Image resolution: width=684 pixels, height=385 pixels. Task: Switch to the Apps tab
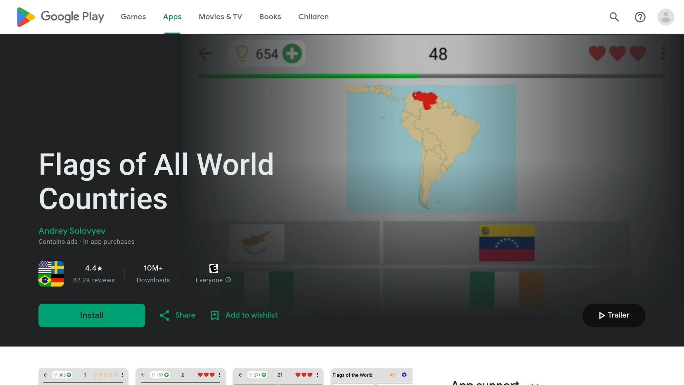(x=172, y=17)
